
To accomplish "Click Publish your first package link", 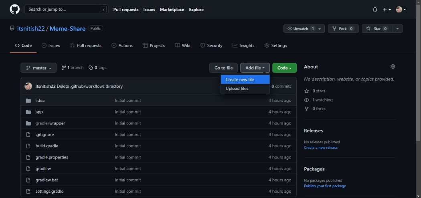I will [x=325, y=186].
